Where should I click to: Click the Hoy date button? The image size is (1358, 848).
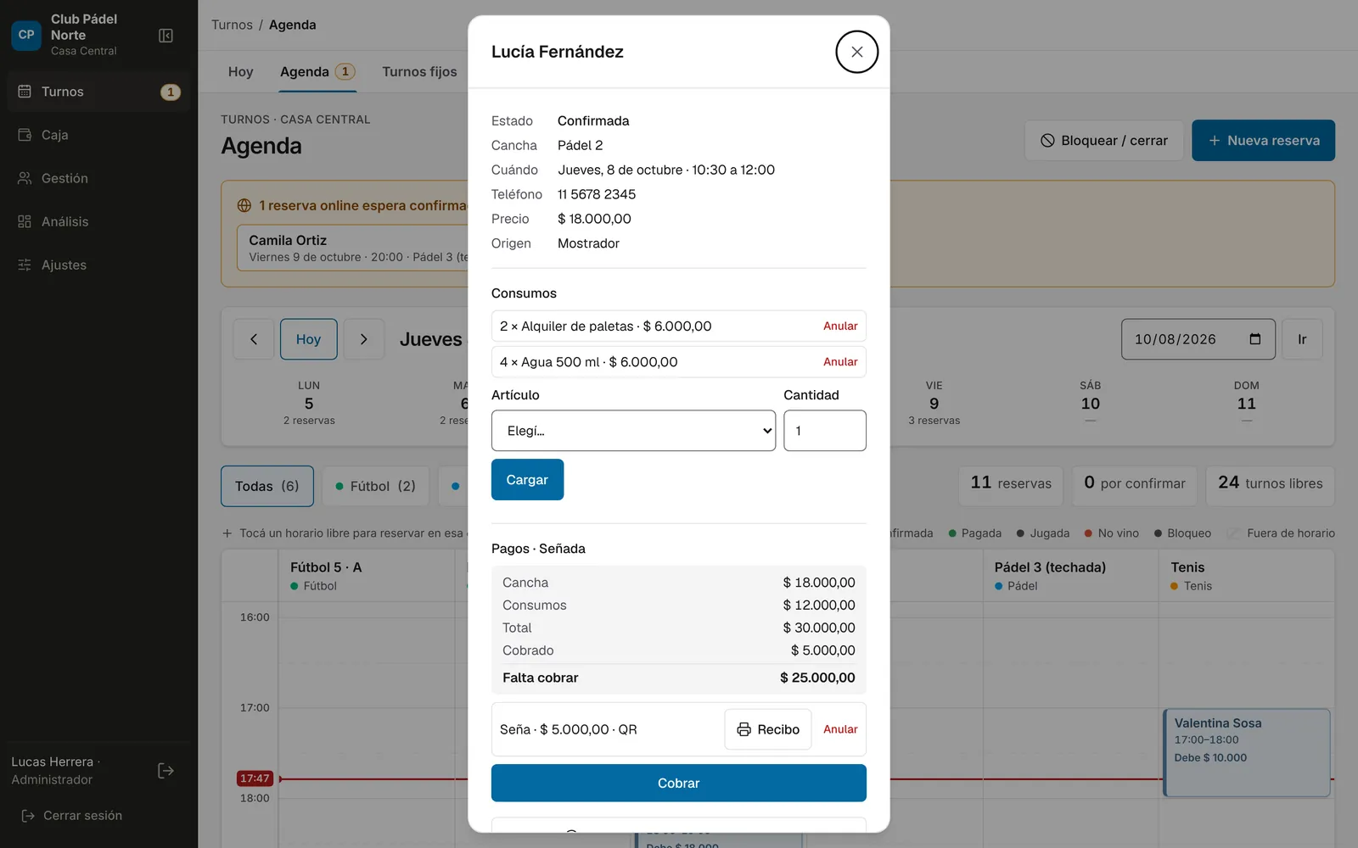[309, 339]
